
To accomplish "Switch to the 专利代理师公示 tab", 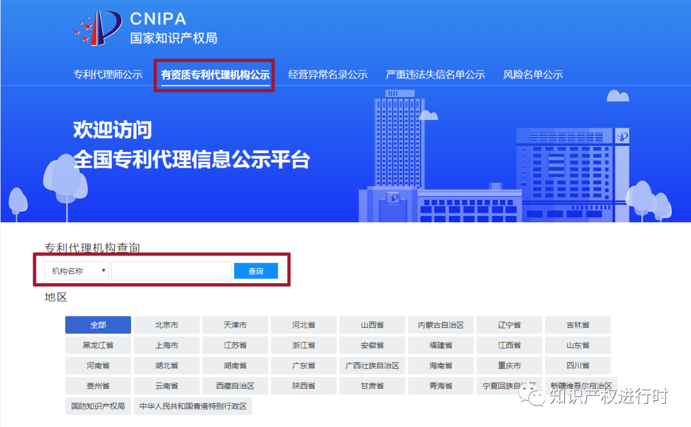I will (107, 74).
